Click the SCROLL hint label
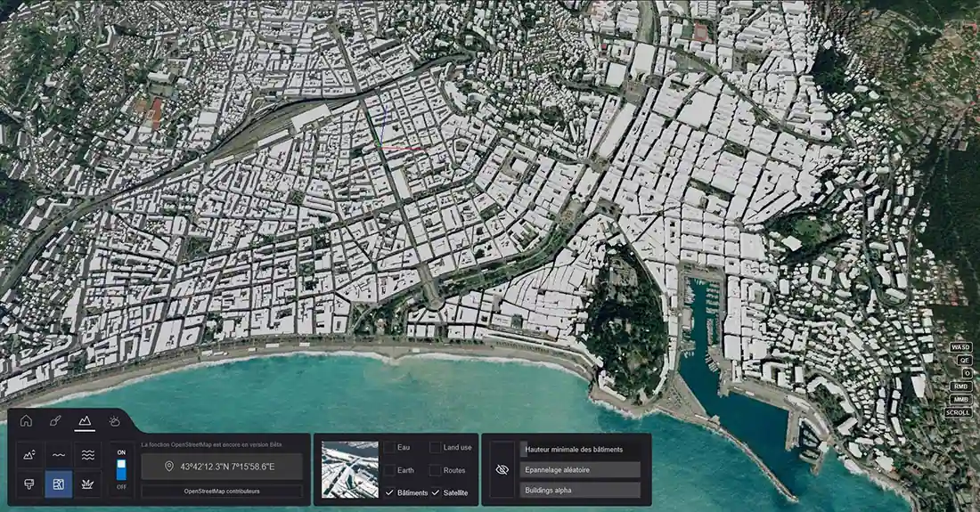Viewport: 980px width, 512px height. (x=958, y=413)
